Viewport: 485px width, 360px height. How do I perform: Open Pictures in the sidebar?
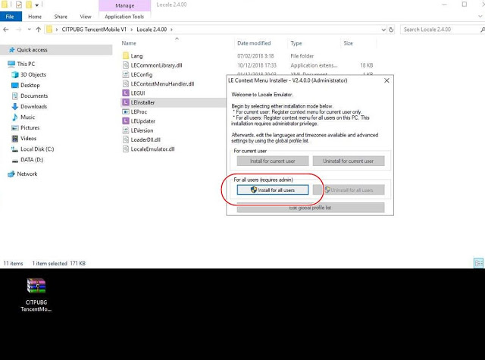(30, 128)
